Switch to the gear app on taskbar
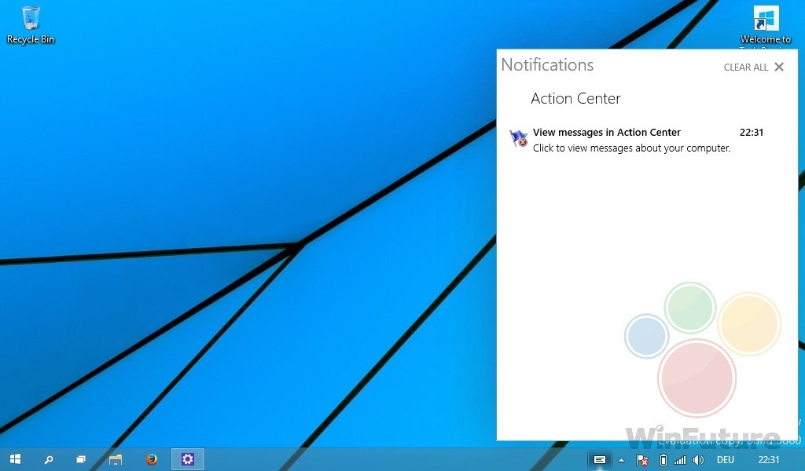The image size is (805, 471). pos(187,459)
